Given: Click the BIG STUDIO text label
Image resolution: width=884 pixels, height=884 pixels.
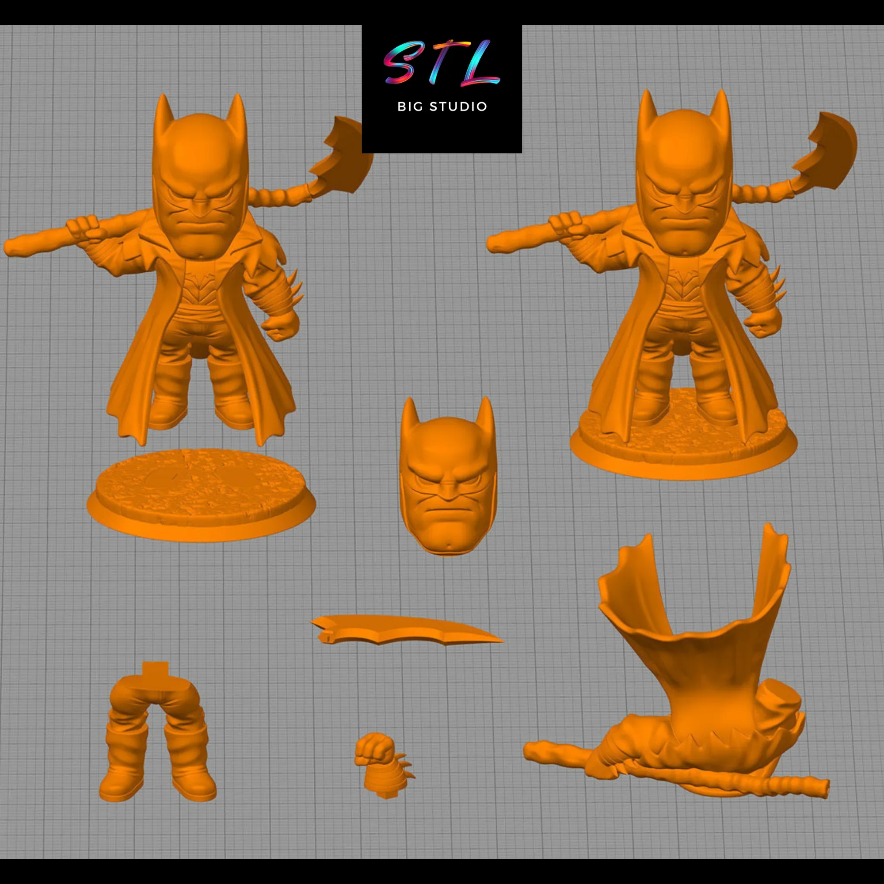Looking at the screenshot, I should [442, 106].
